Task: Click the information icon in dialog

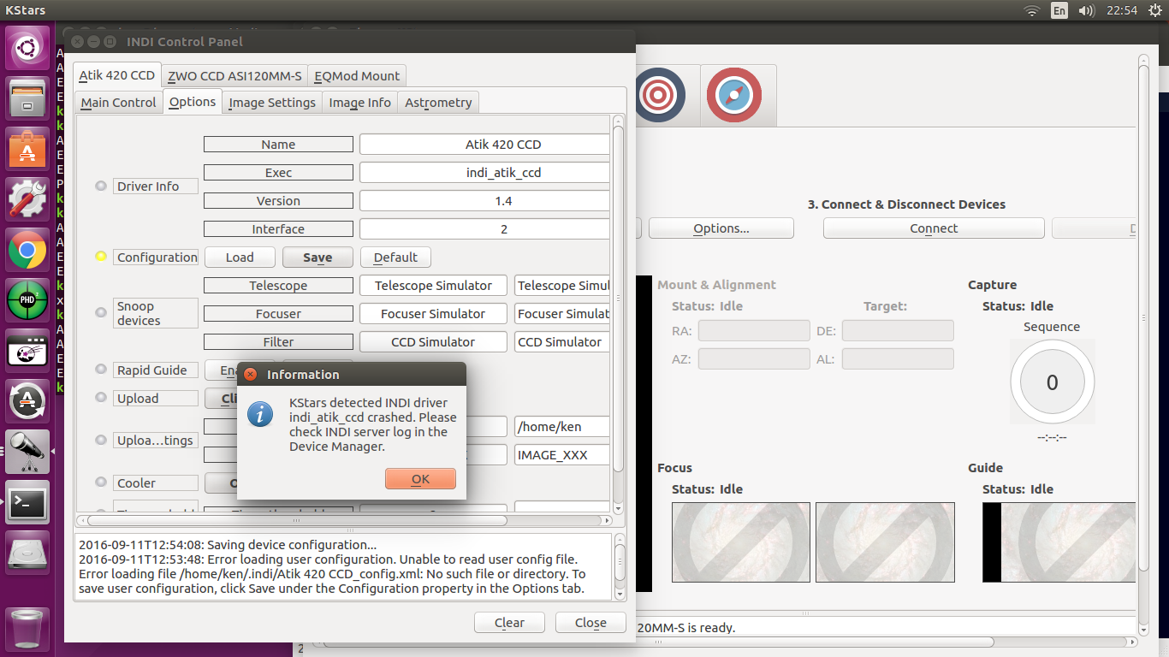Action: tap(259, 415)
